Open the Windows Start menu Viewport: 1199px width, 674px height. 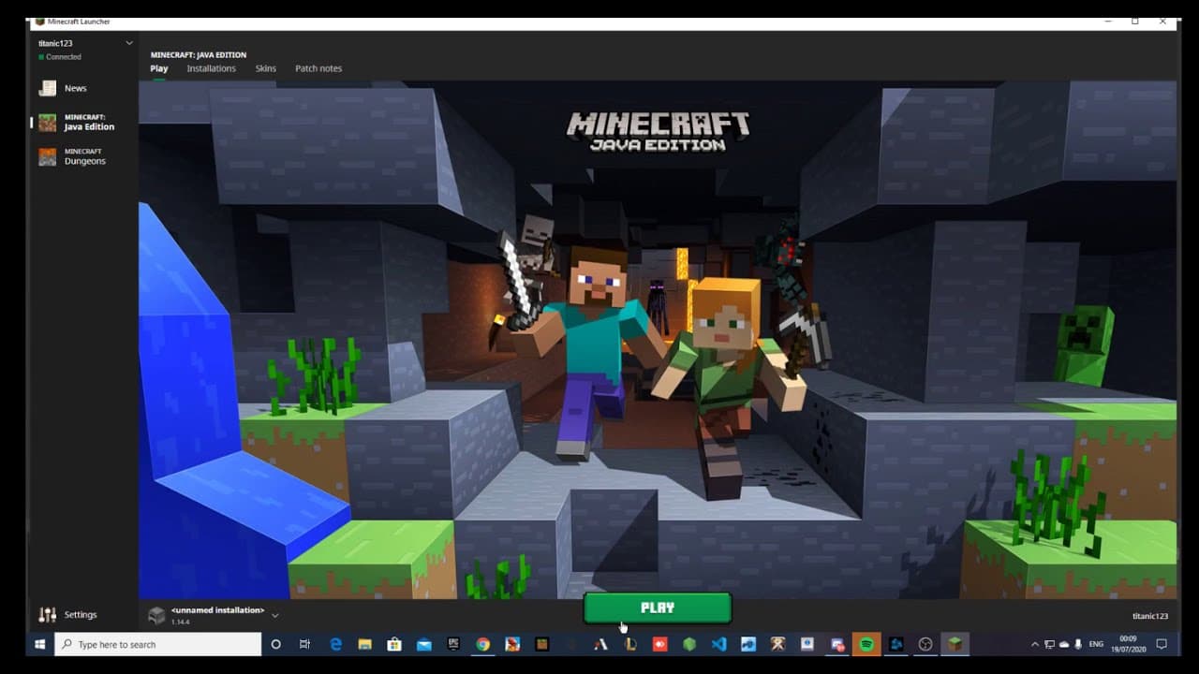(x=40, y=644)
